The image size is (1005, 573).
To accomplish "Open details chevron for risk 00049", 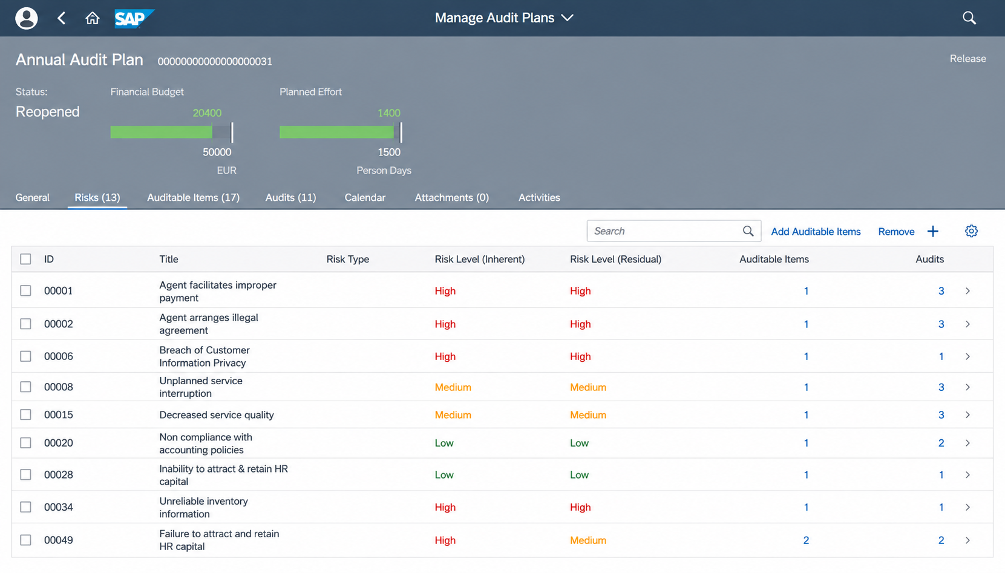I will [967, 540].
